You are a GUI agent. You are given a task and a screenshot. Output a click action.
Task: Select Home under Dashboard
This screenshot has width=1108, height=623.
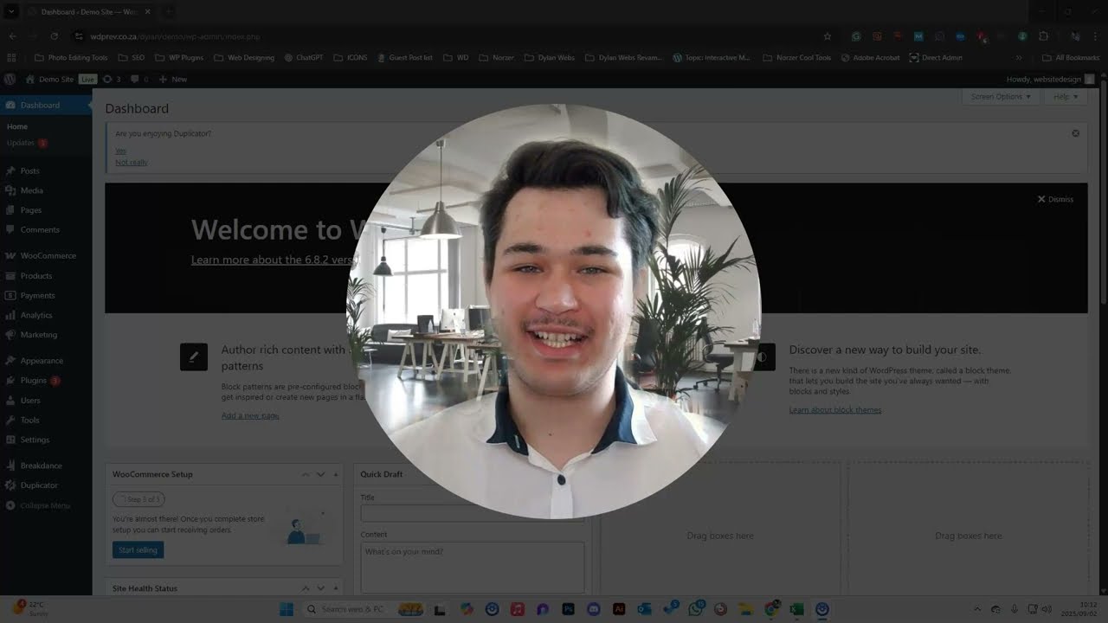(x=17, y=126)
